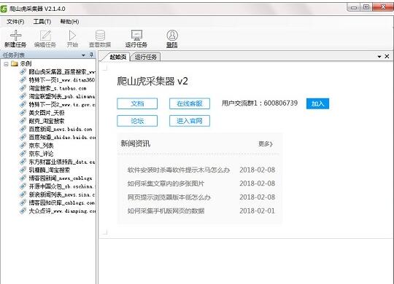Switch to the 运行任务 tab
394x284 pixels.
(x=146, y=57)
